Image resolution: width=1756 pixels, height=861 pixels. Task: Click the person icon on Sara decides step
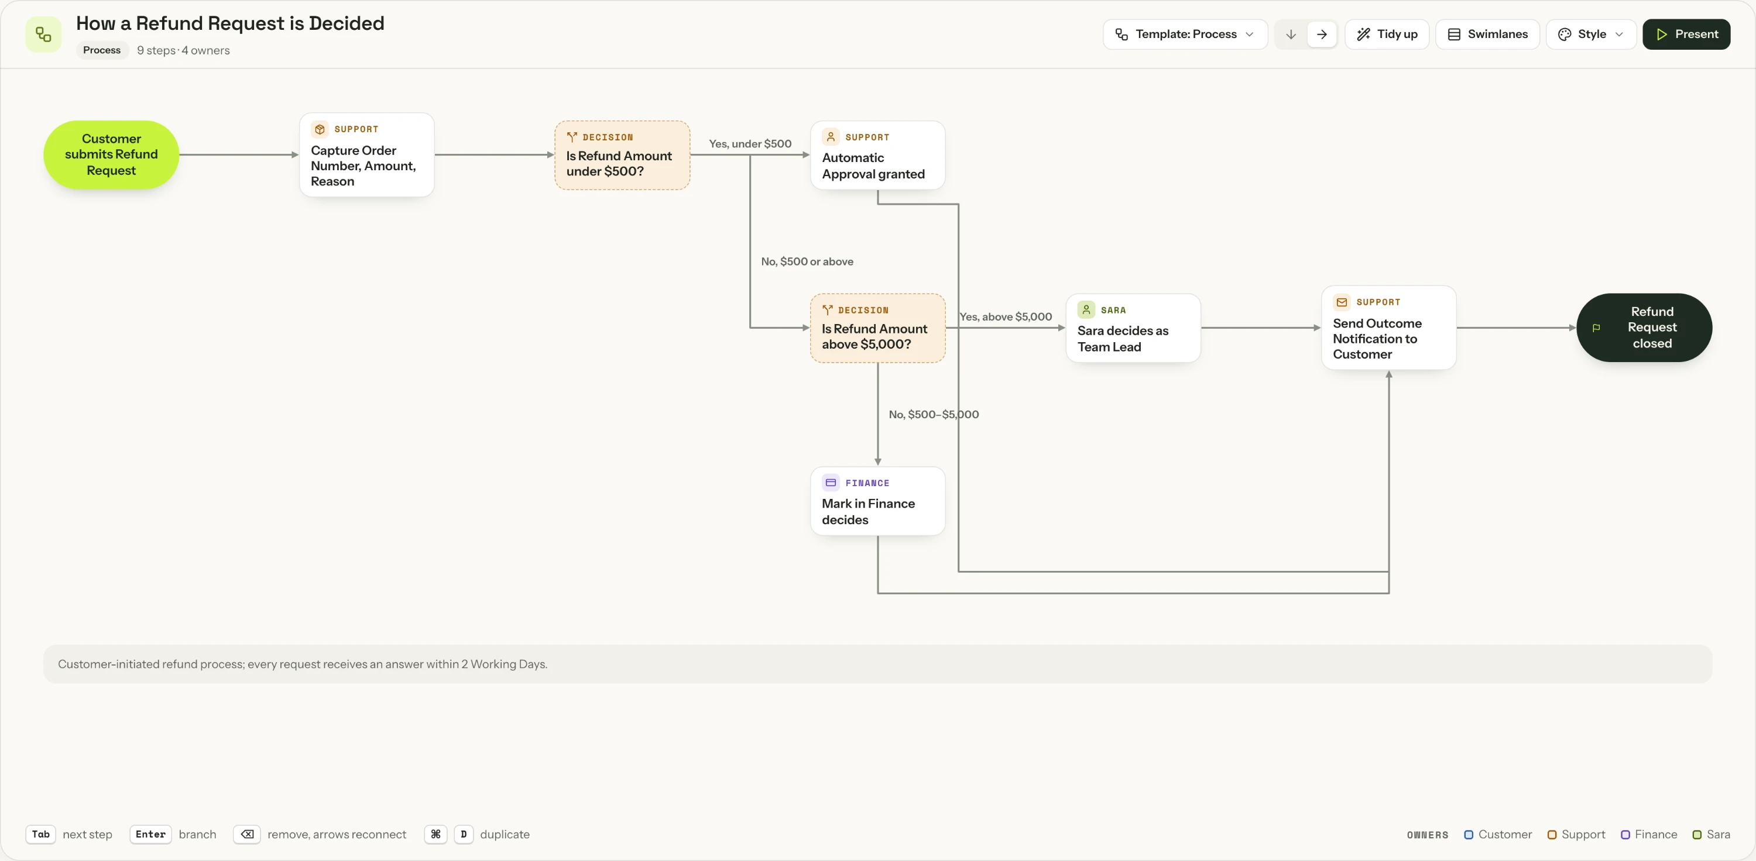pos(1086,310)
